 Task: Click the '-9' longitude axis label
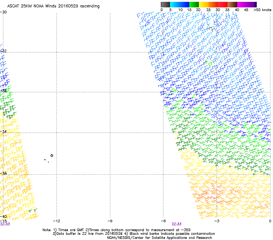tap(110, 221)
